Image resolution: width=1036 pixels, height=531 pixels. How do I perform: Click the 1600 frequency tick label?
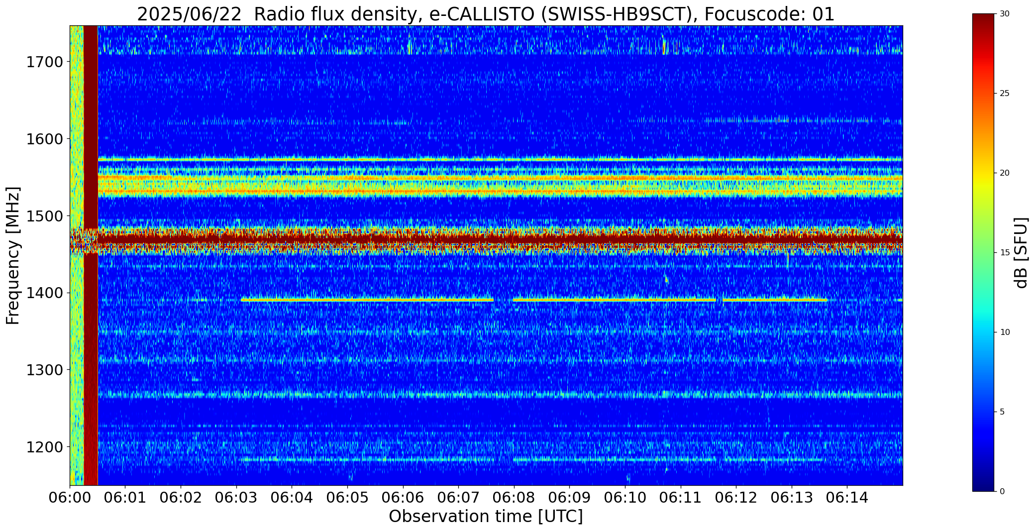point(44,139)
